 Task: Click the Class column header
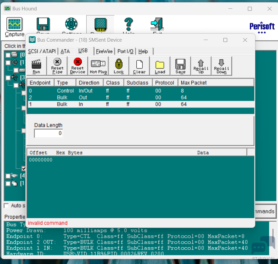click(x=113, y=83)
